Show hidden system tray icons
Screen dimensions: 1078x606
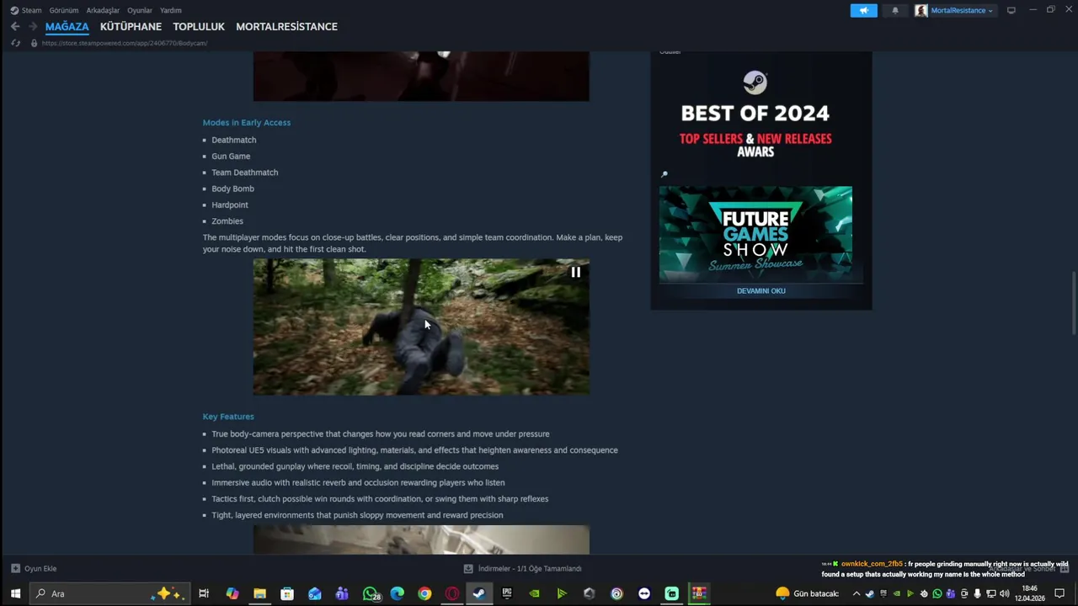click(x=857, y=593)
